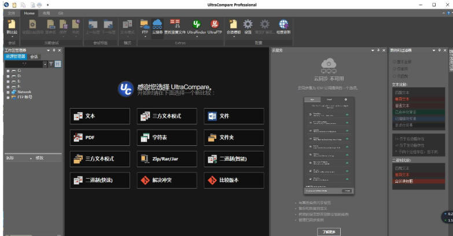Switch to the Home ribbon tab

[x=29, y=13]
